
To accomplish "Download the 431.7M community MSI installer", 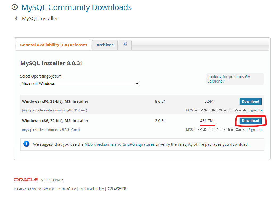I will pos(250,121).
